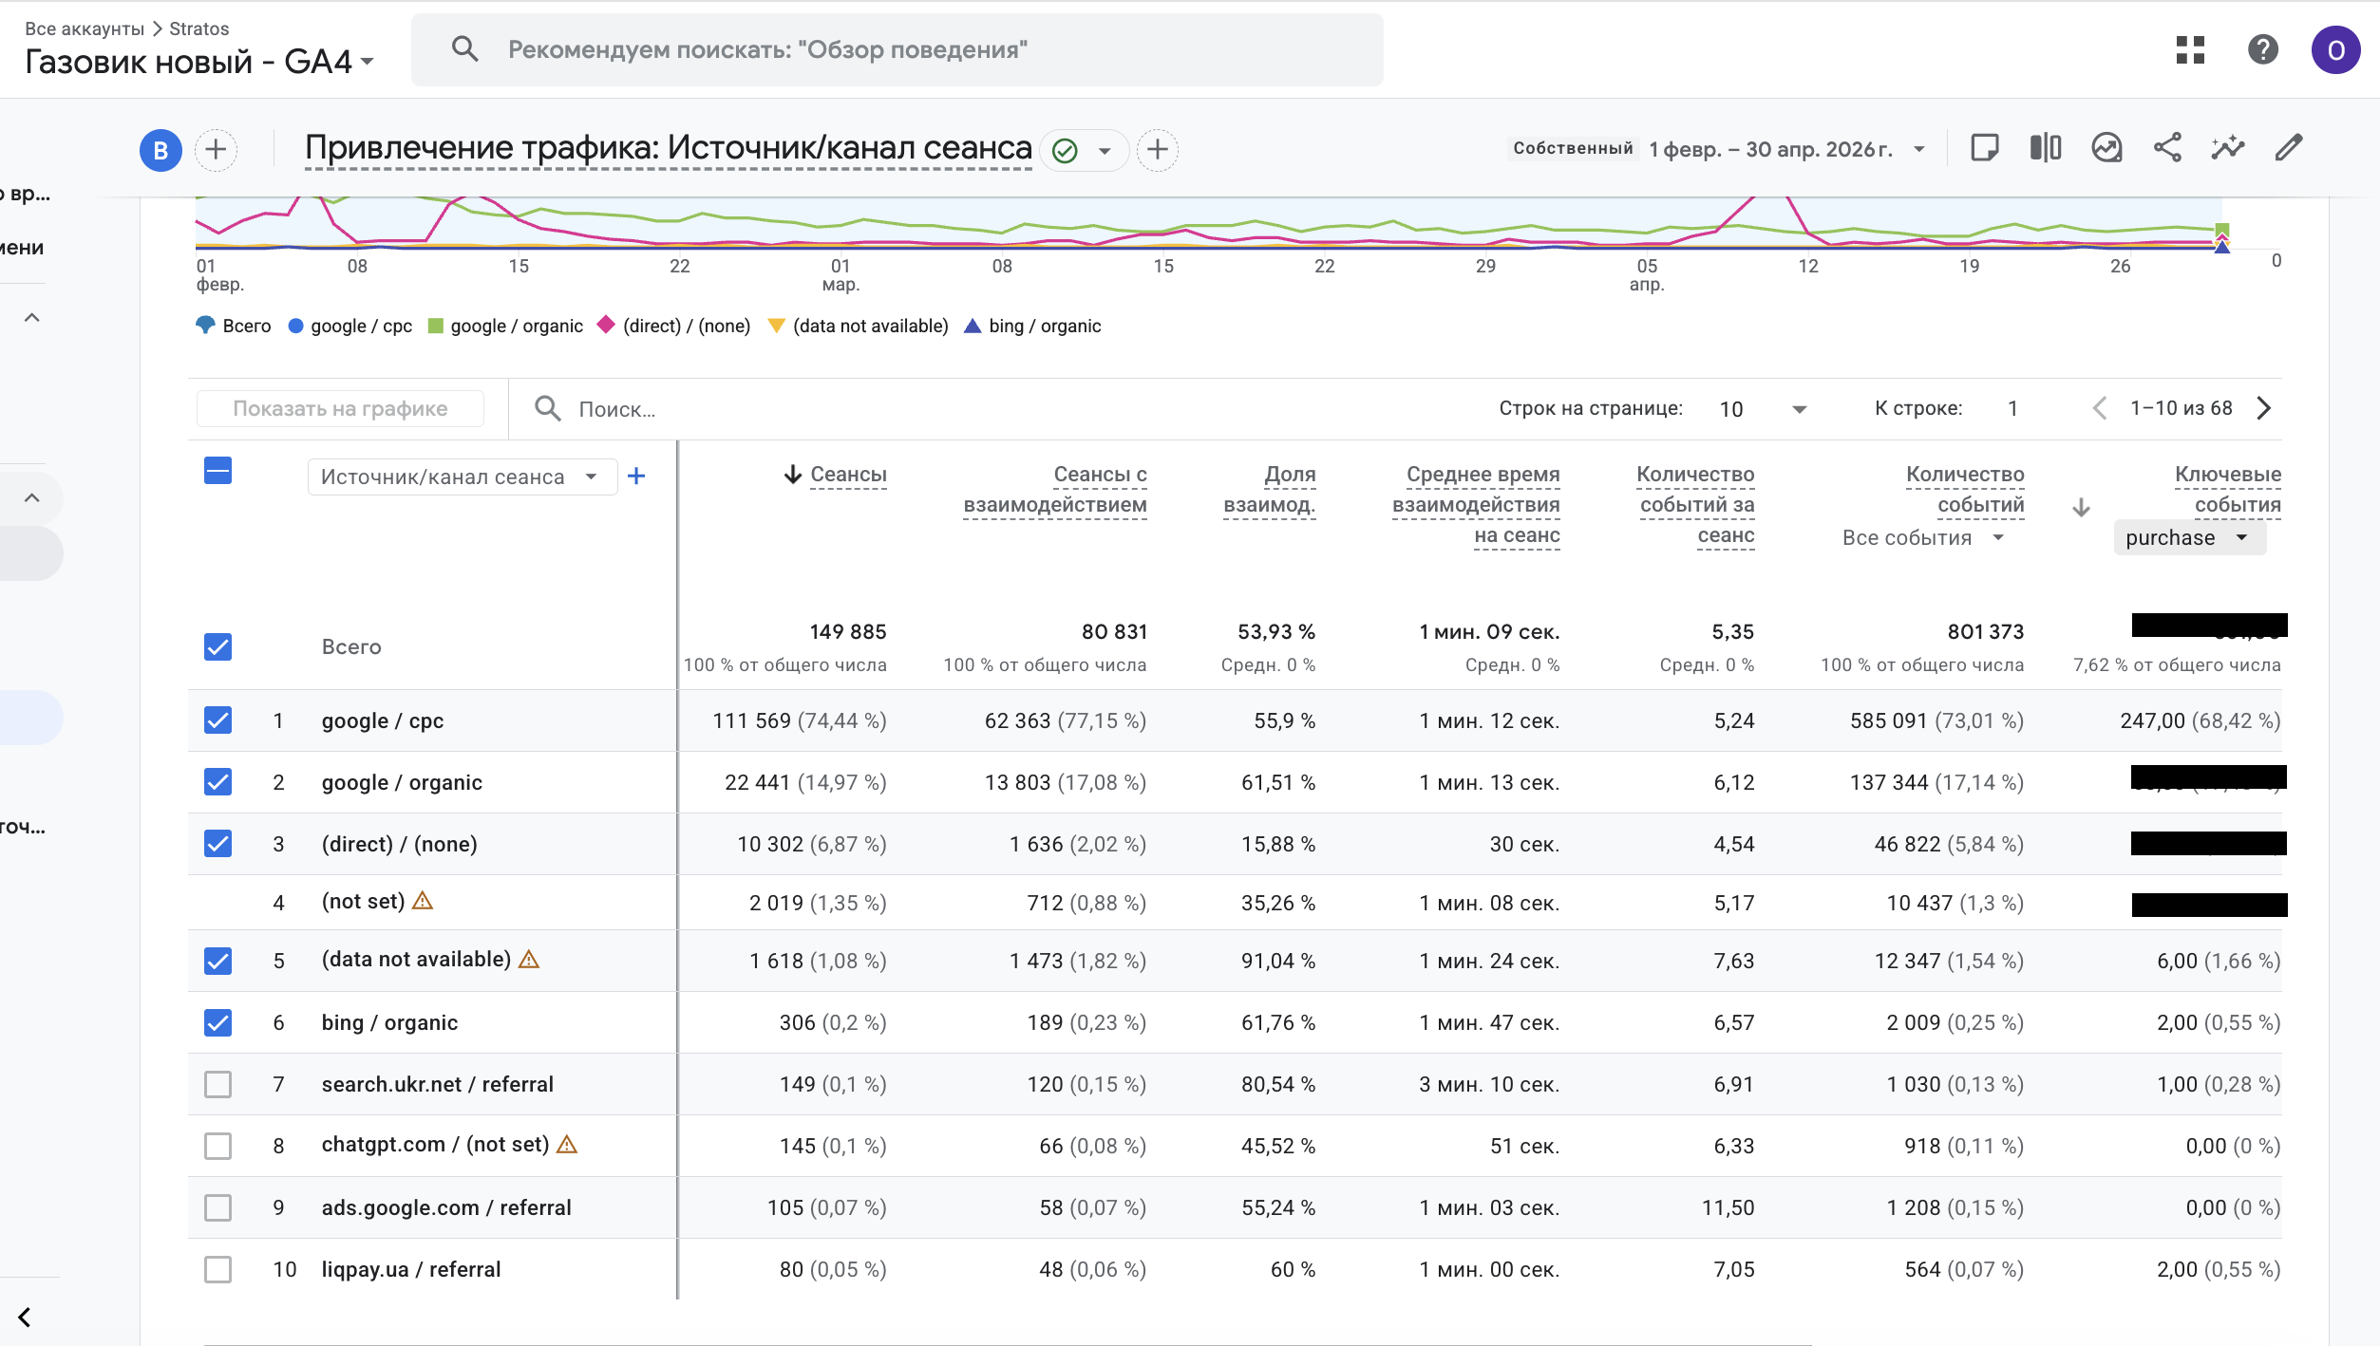Share this report via share icon
The width and height of the screenshot is (2380, 1346).
[x=2167, y=148]
